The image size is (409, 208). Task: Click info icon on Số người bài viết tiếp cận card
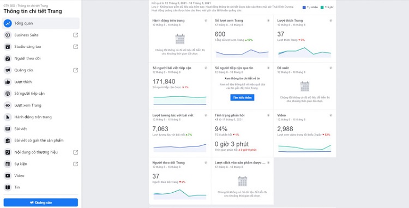[206, 68]
